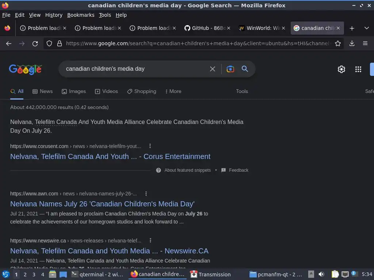Screen dimensions: 374x280
Task: Click the magnifier search button
Action: 245,69
